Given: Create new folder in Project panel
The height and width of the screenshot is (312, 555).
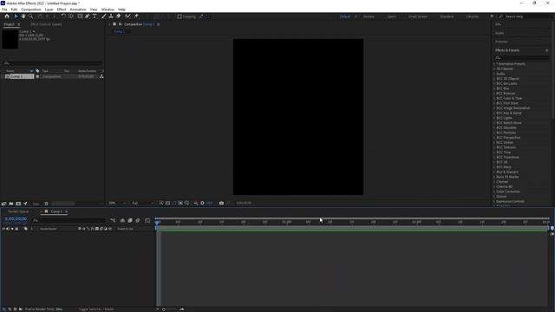Looking at the screenshot, I should [11, 204].
